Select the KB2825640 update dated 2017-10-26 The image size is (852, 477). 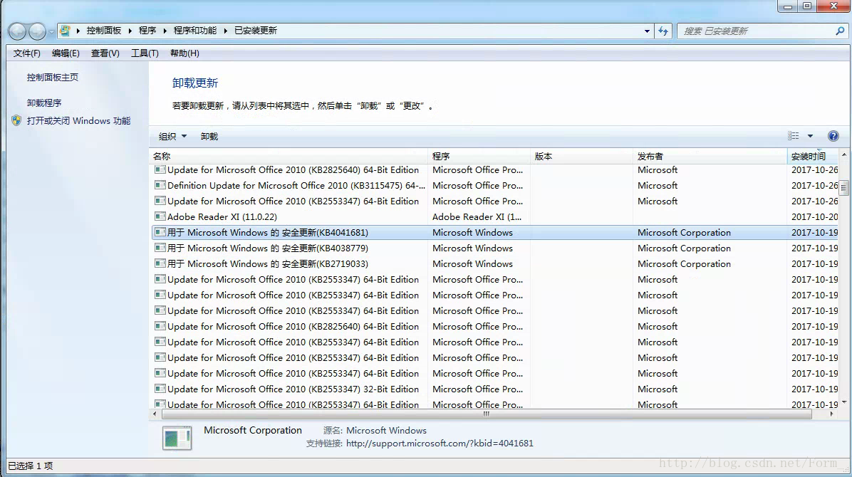click(x=494, y=170)
